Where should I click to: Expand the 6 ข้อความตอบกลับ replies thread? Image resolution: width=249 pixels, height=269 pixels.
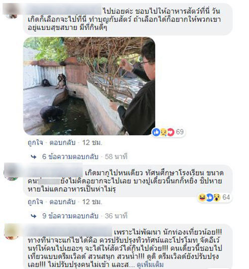[70, 157]
